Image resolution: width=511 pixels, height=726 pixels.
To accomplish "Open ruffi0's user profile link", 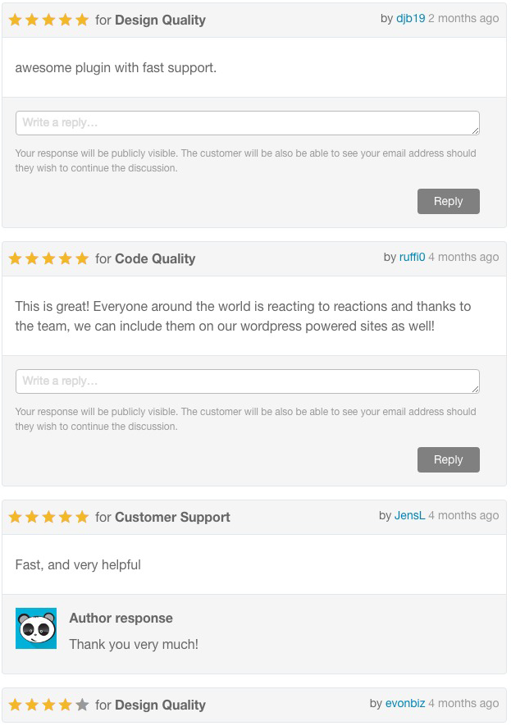I will [x=412, y=257].
